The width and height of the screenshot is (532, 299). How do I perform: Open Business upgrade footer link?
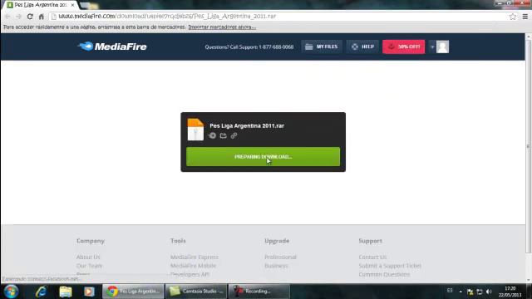[x=276, y=266]
